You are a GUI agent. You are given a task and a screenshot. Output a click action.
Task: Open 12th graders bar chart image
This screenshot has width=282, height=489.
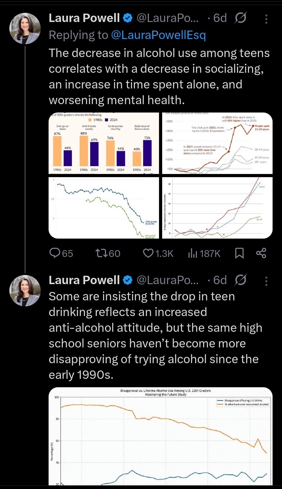[x=104, y=143]
